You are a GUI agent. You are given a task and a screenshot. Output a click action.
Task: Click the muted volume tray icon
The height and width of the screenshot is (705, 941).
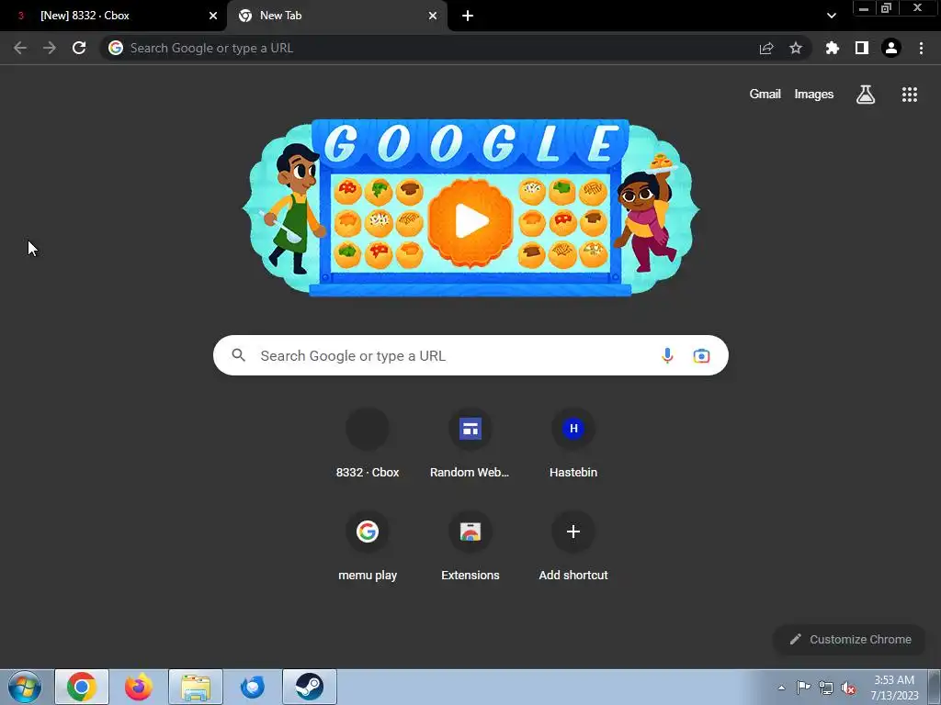(x=848, y=688)
